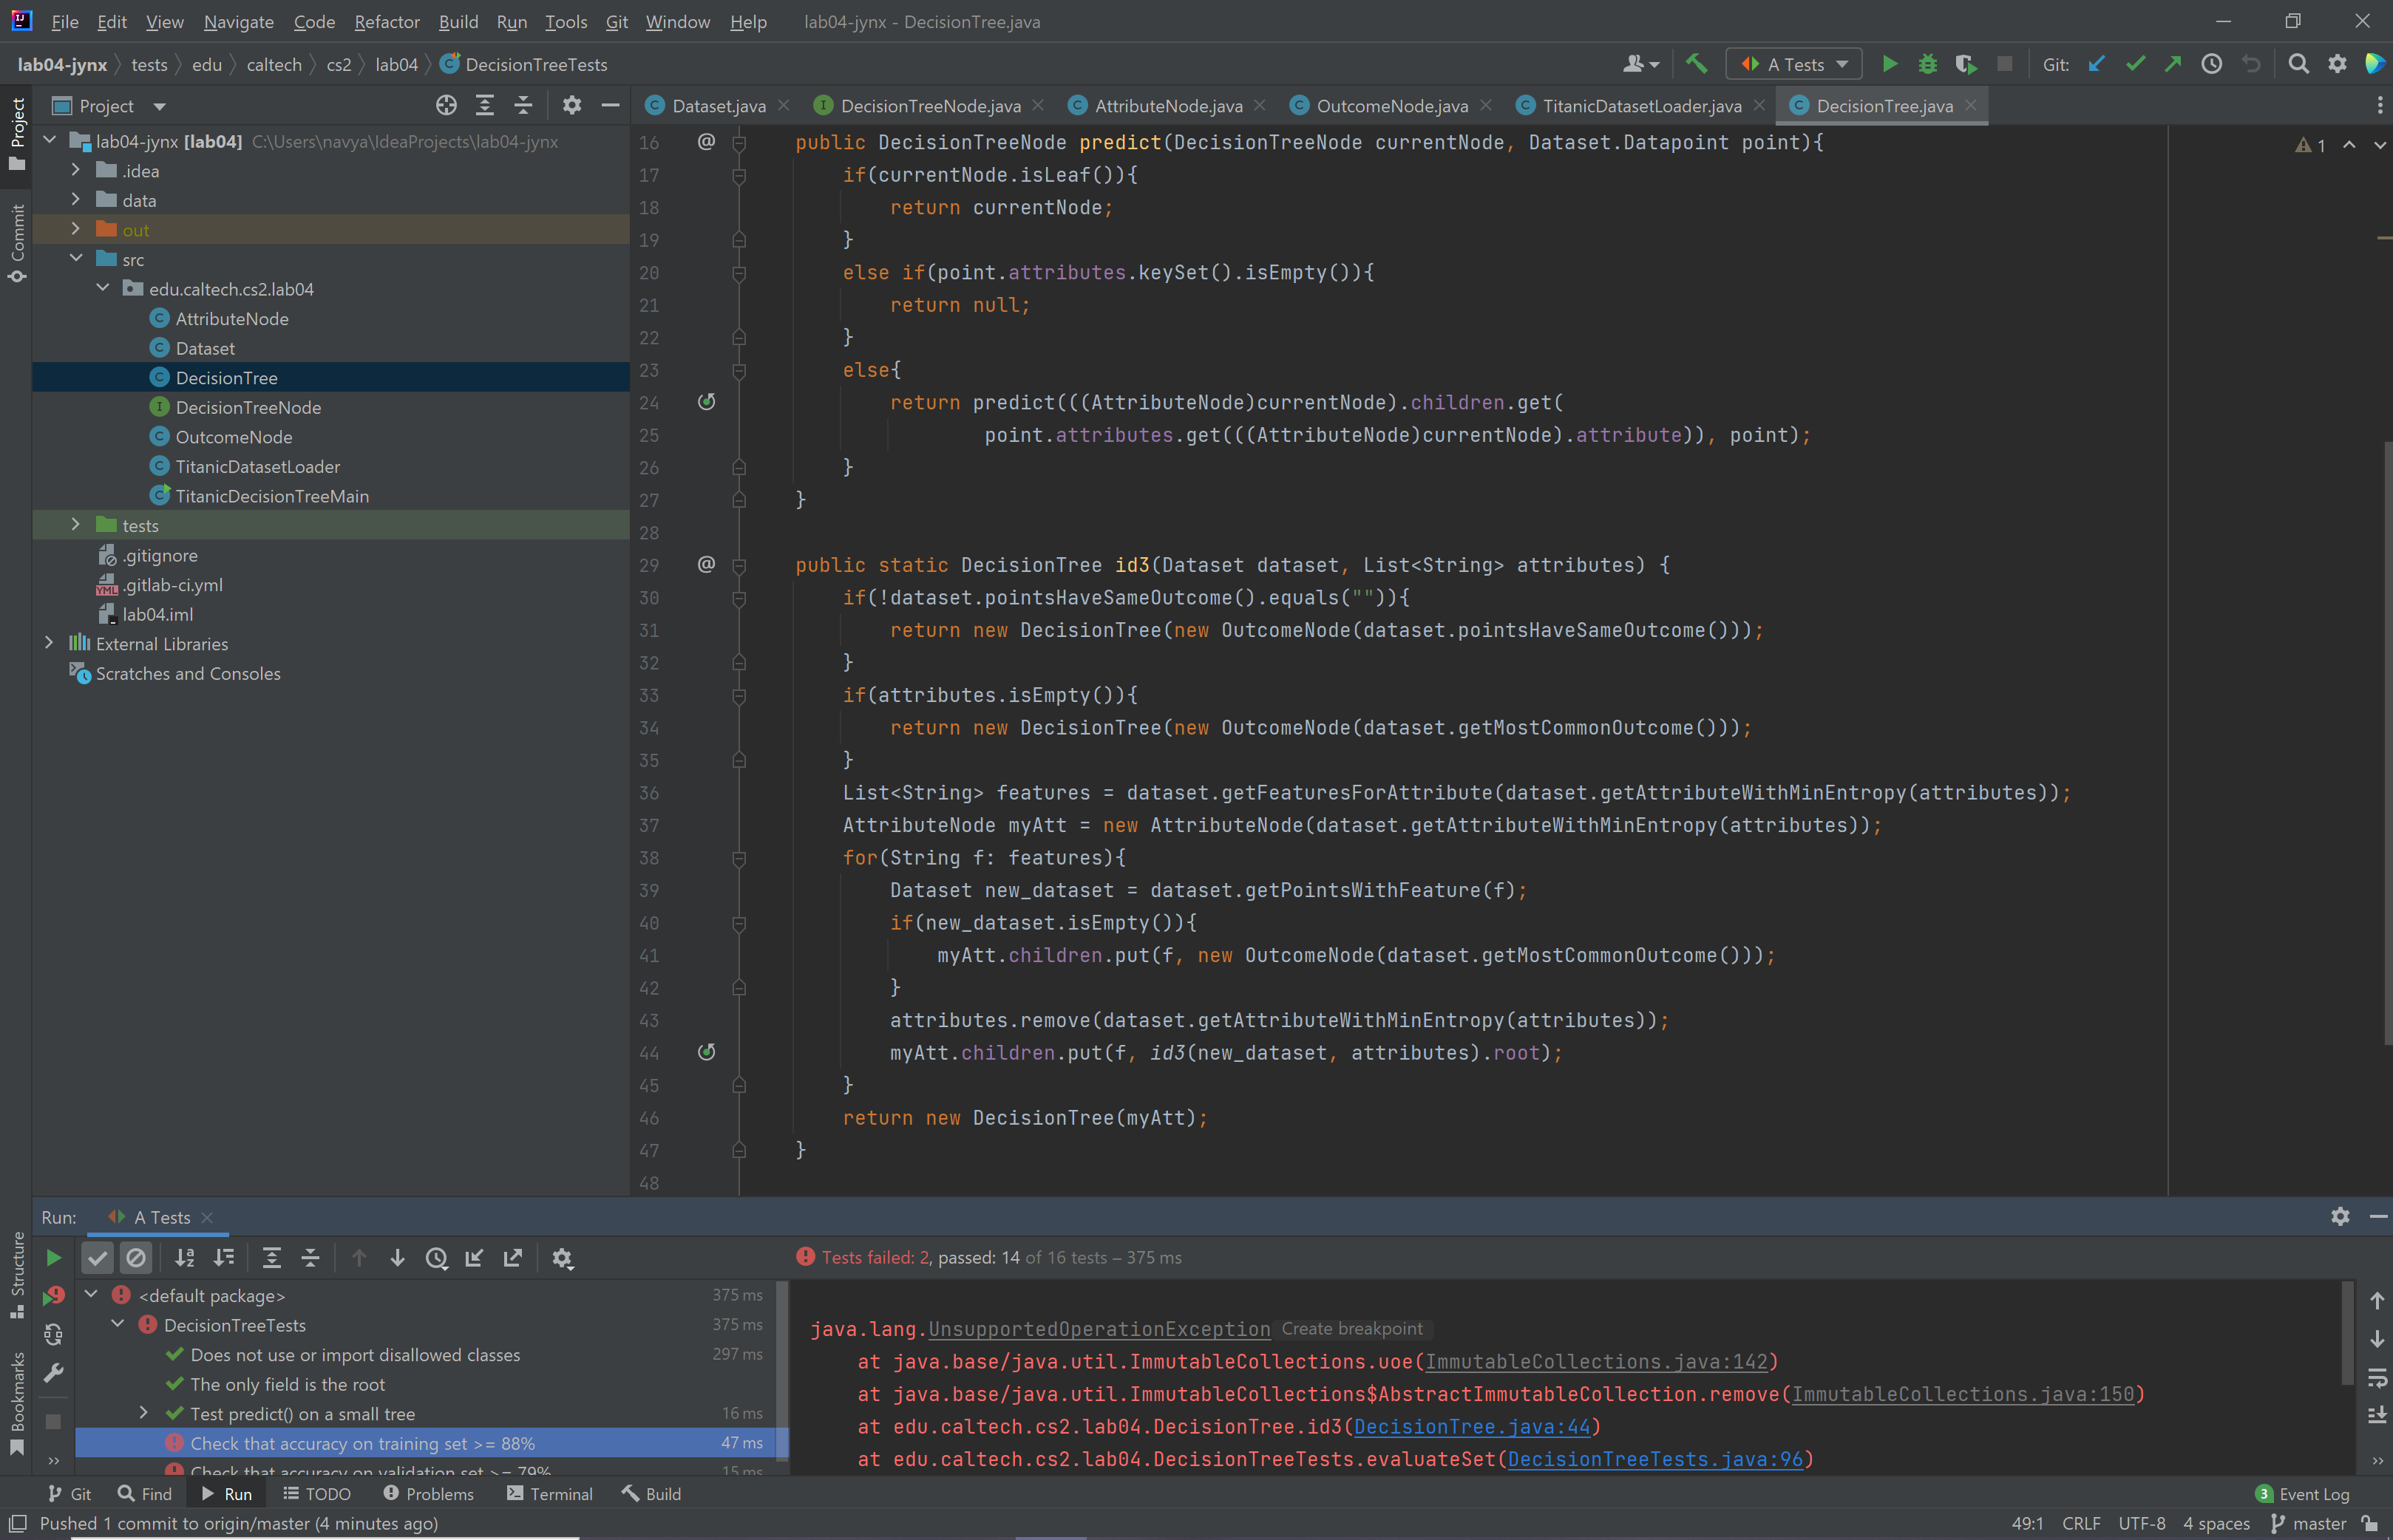Run with coverage from top toolbar
The image size is (2393, 1540).
[x=1965, y=64]
